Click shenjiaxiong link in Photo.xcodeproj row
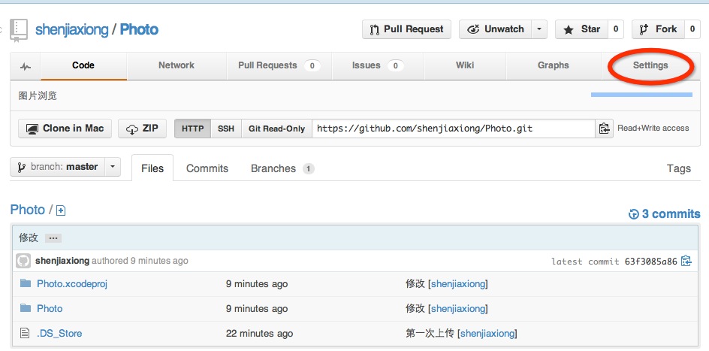The image size is (709, 351). click(x=458, y=284)
